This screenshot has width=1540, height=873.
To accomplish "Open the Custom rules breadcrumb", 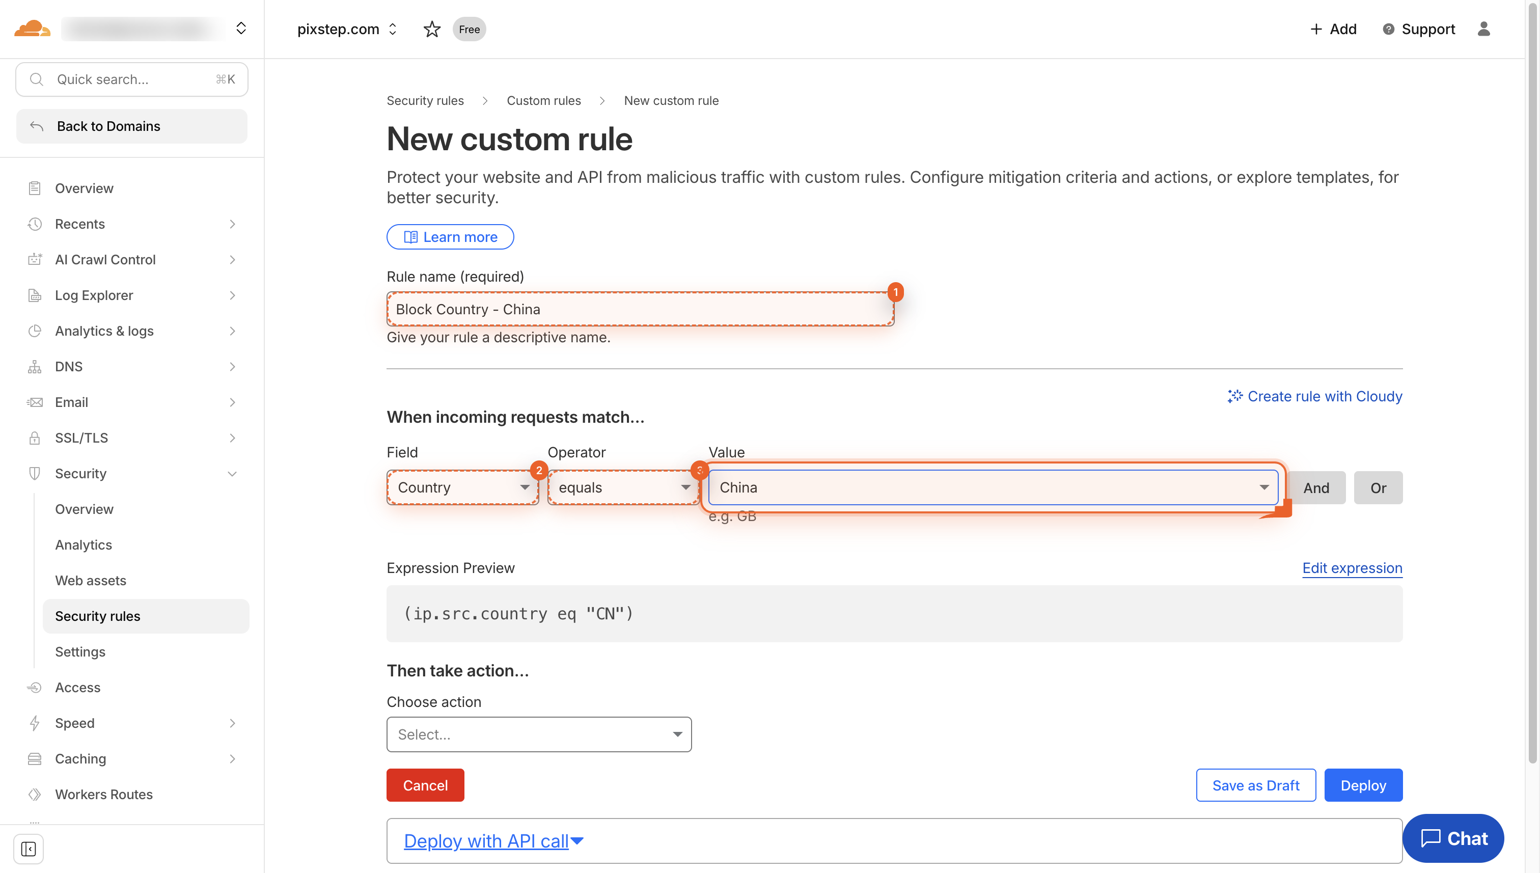I will 543,100.
